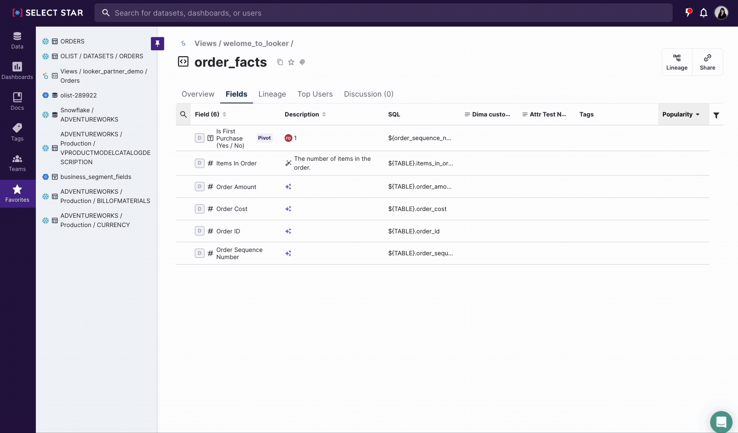Open the chat support bubble
Screen dimensions: 738x433
click(x=721, y=422)
